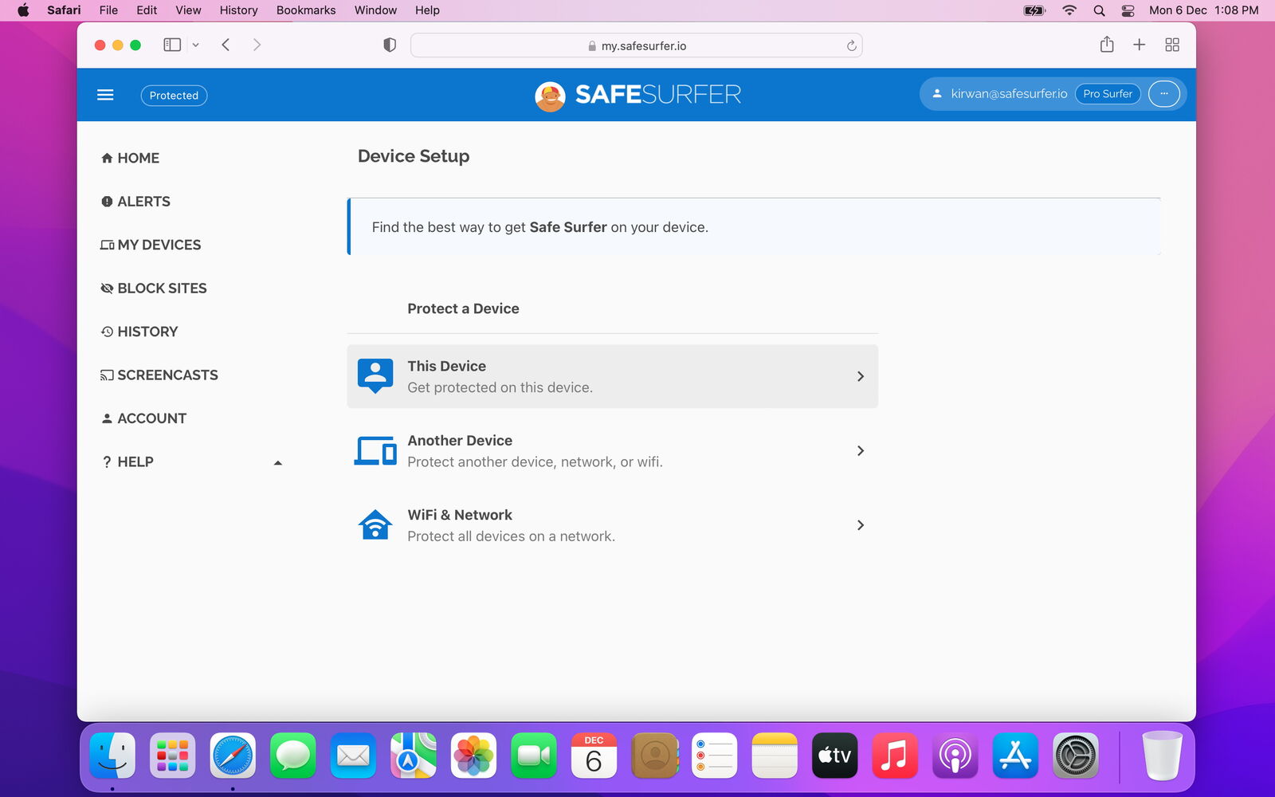Open the Safari sidebar dropdown arrow
The width and height of the screenshot is (1275, 797).
195,45
